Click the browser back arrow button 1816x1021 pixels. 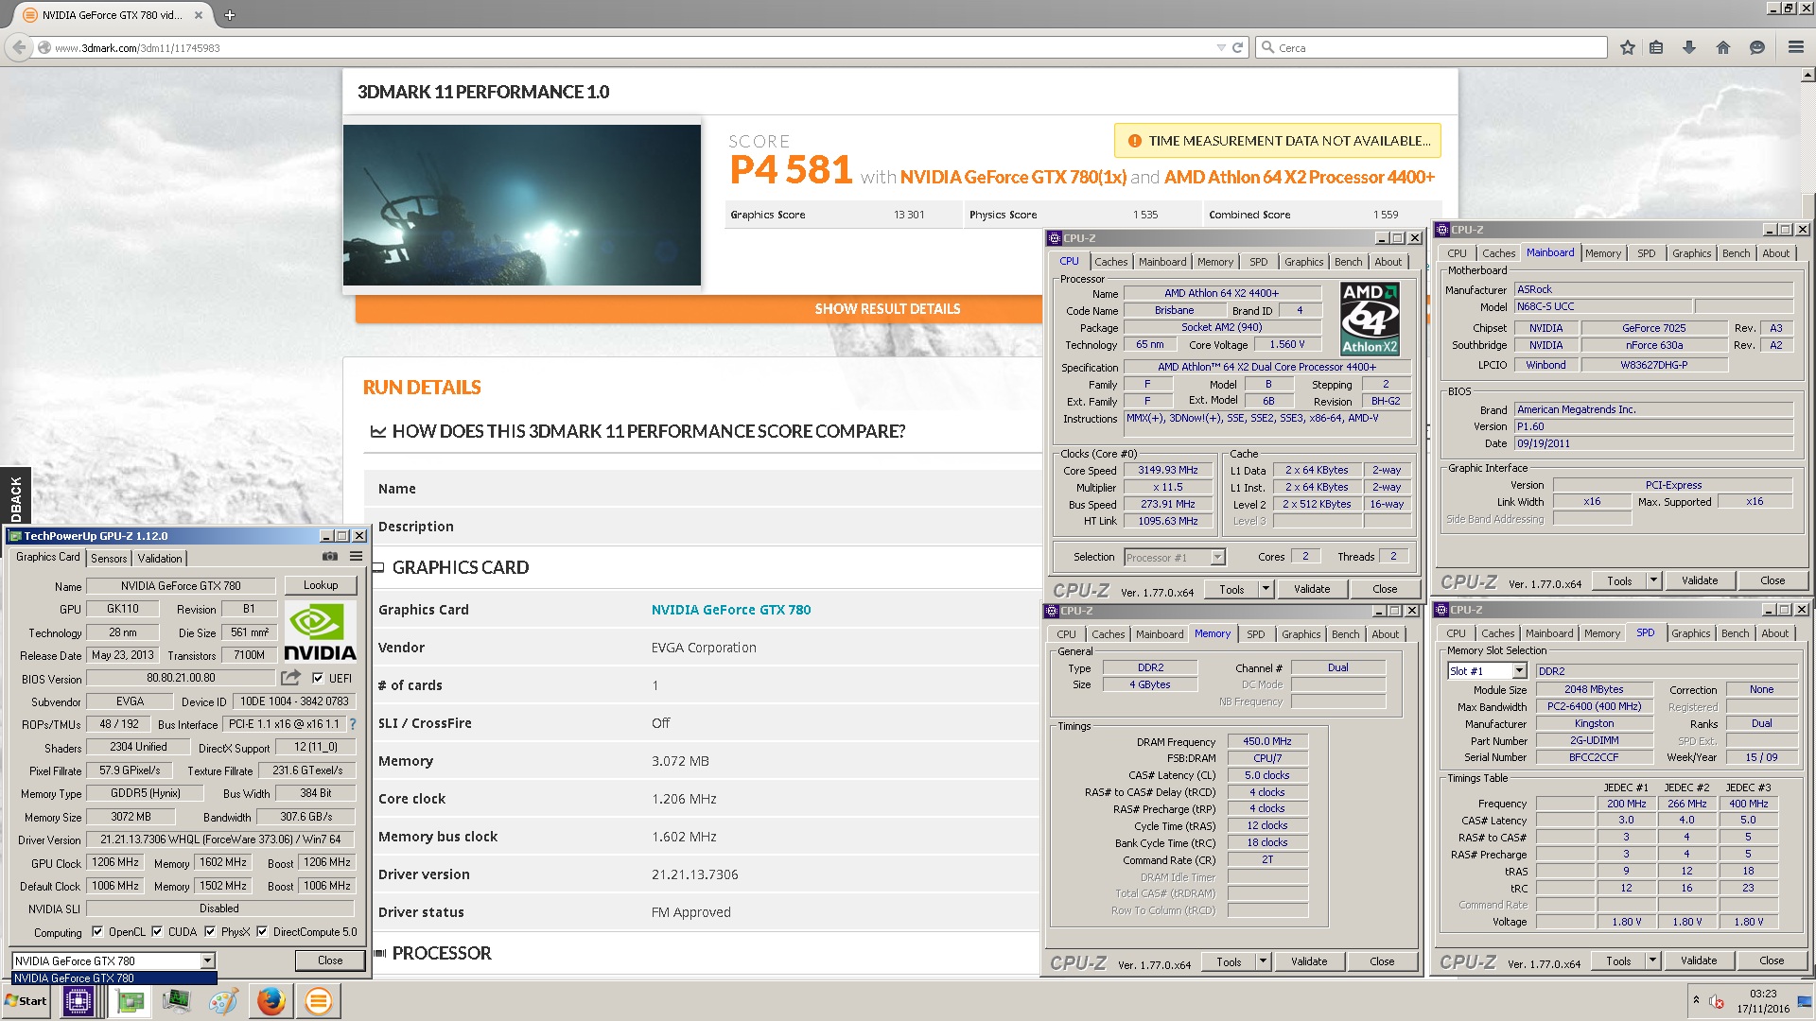[x=19, y=47]
